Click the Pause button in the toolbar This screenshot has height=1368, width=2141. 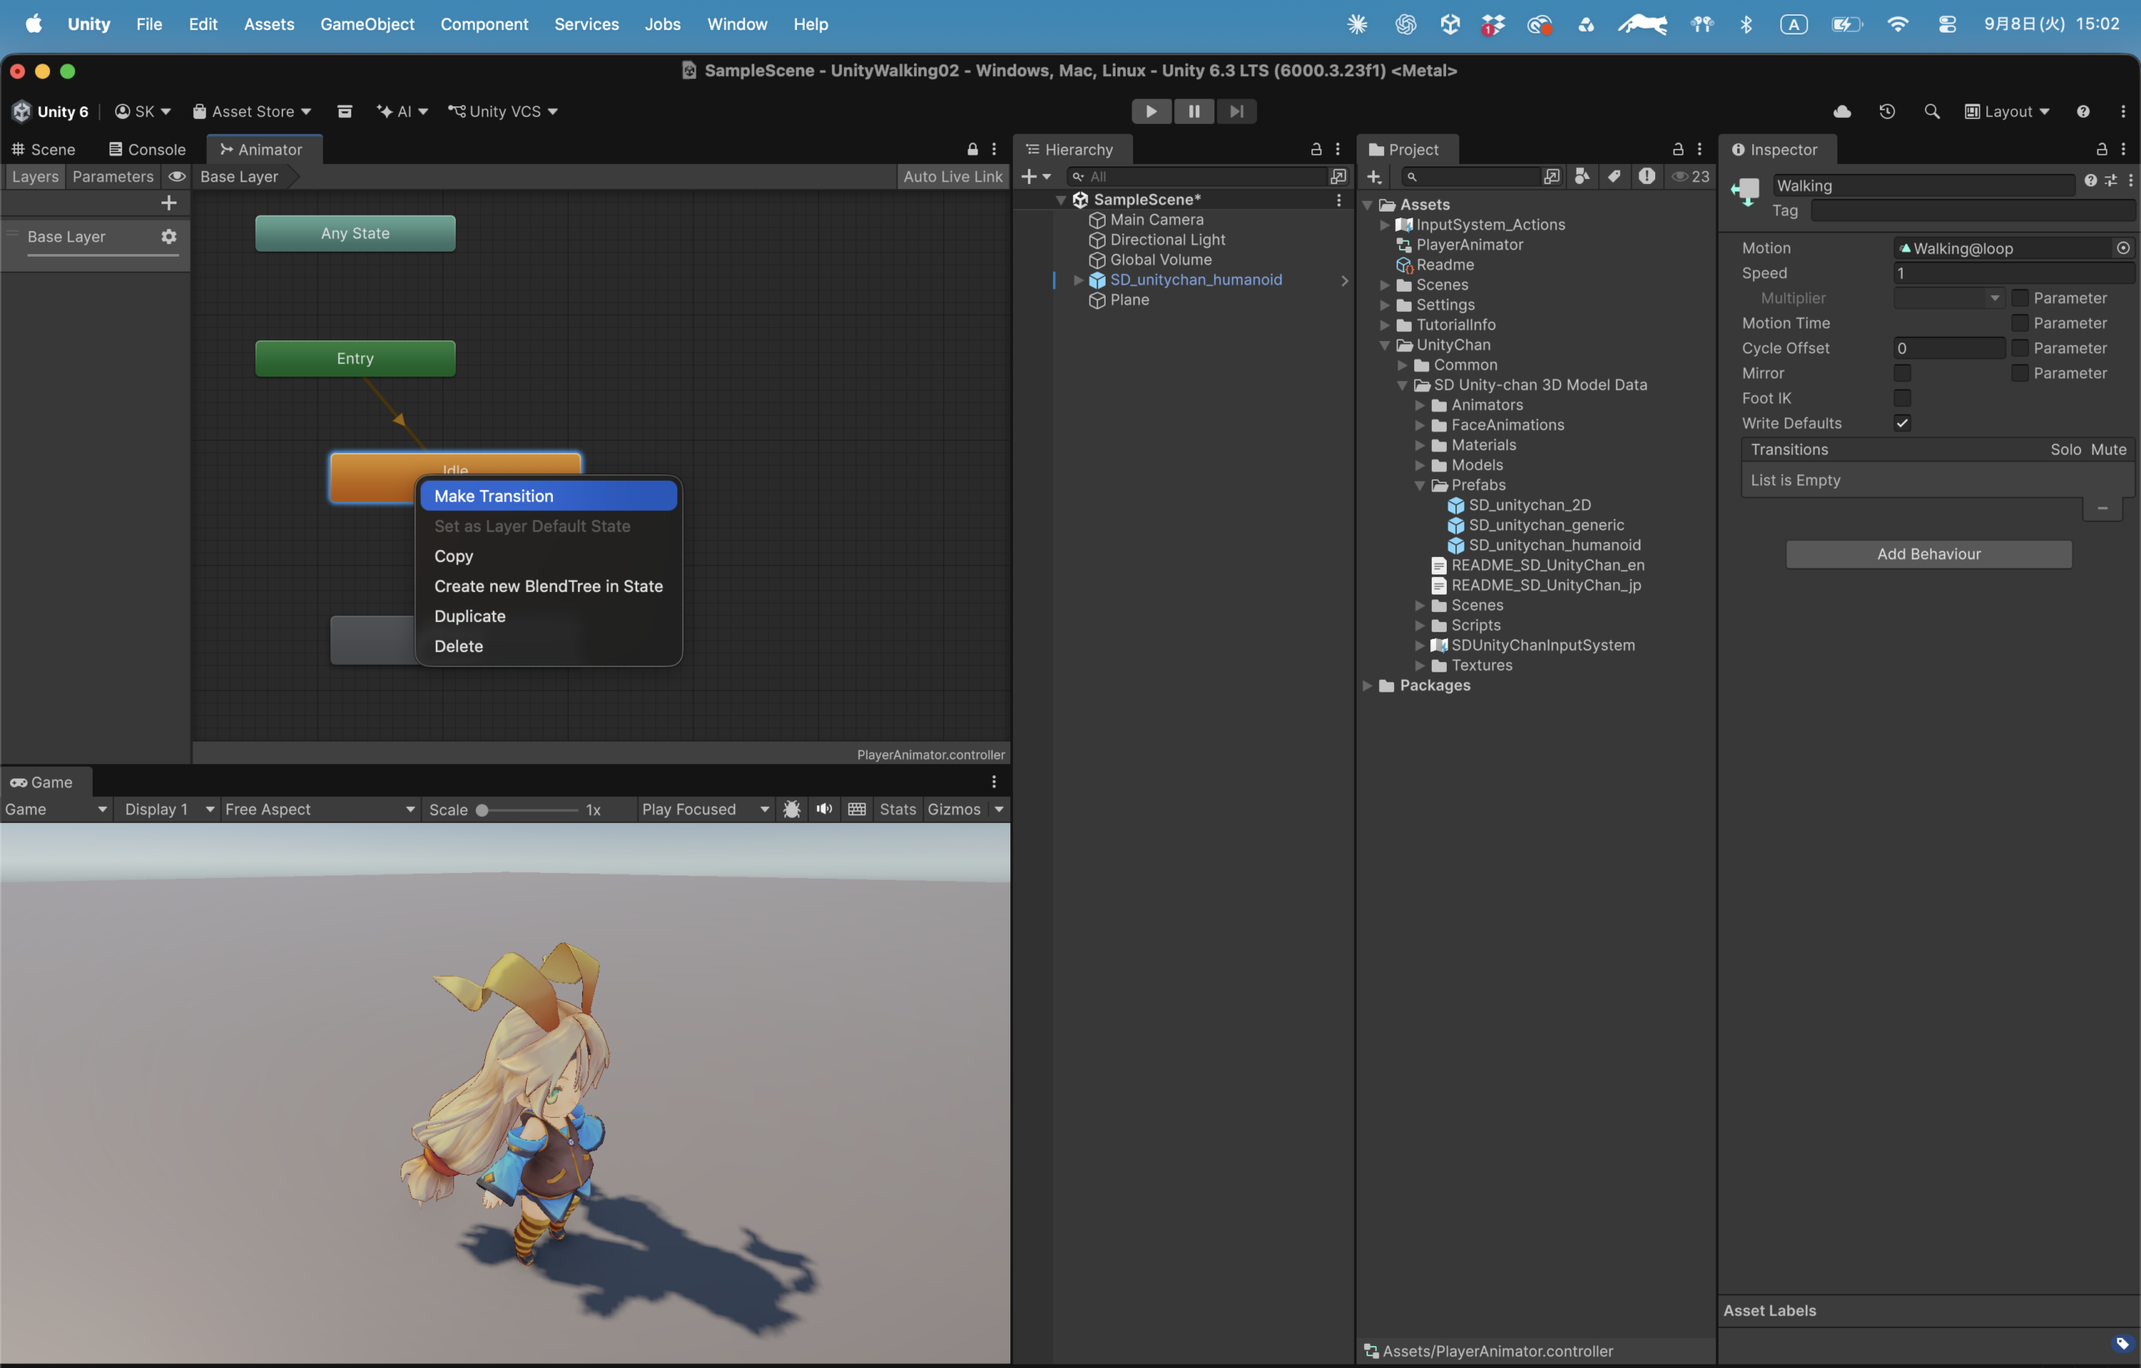pos(1193,111)
